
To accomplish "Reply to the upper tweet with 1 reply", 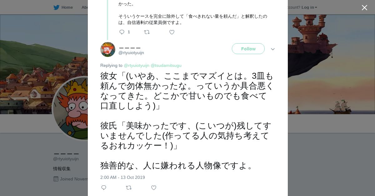I will pyautogui.click(x=122, y=32).
